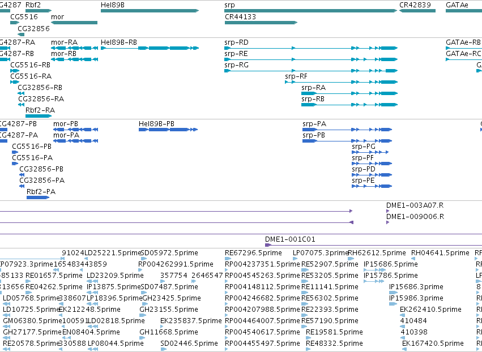Click transcript CG32856-RA
The image size is (482, 352).
pyautogui.click(x=21, y=105)
